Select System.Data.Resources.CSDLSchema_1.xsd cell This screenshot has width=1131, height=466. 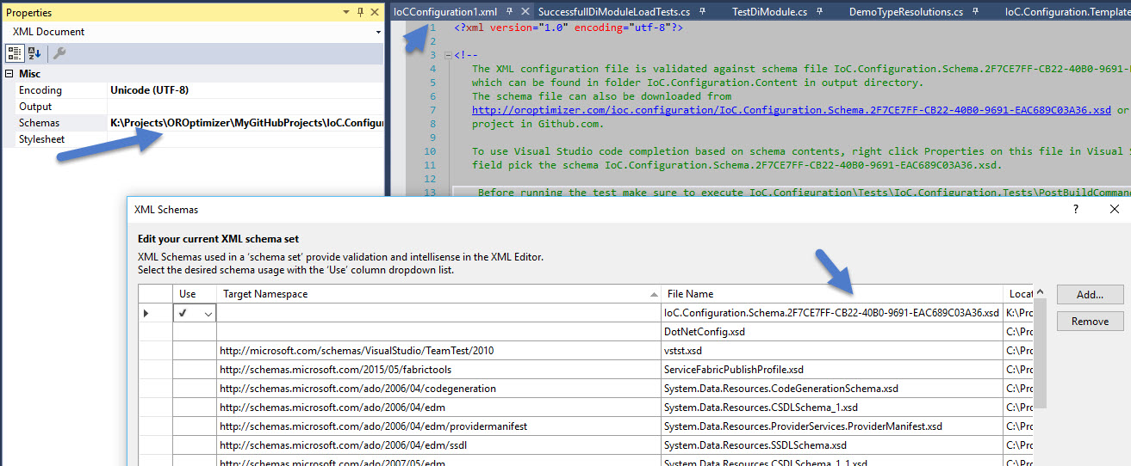(x=832, y=408)
